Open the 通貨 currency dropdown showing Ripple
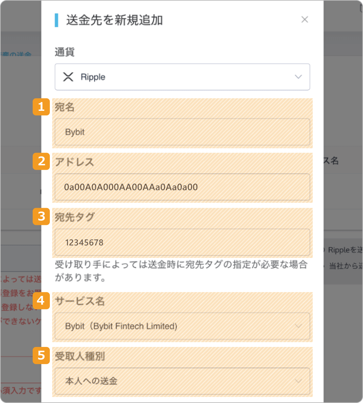The height and width of the screenshot is (403, 363). point(182,77)
